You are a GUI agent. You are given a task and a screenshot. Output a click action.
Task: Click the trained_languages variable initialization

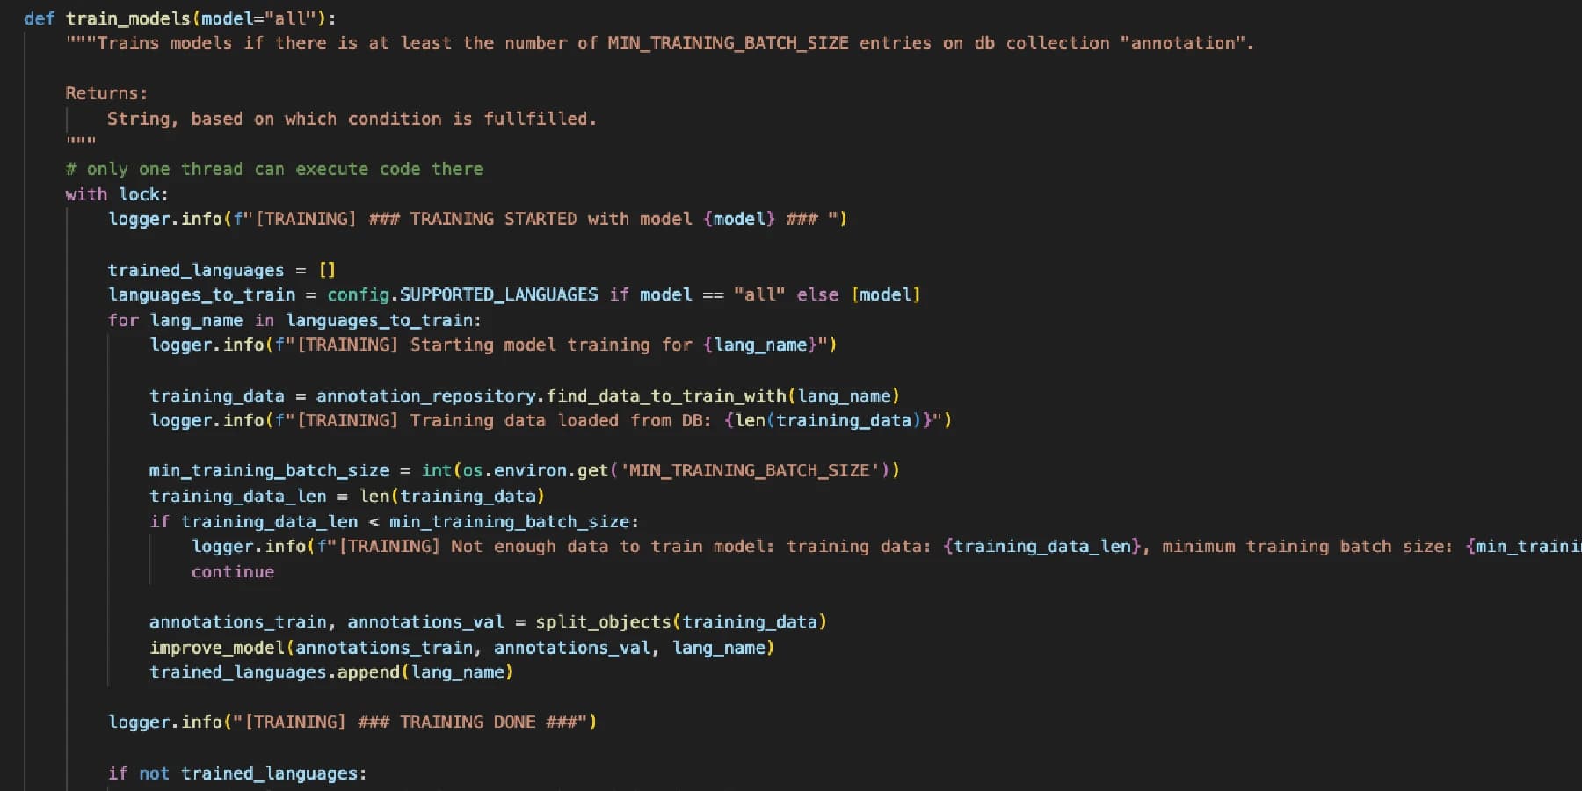tap(222, 270)
